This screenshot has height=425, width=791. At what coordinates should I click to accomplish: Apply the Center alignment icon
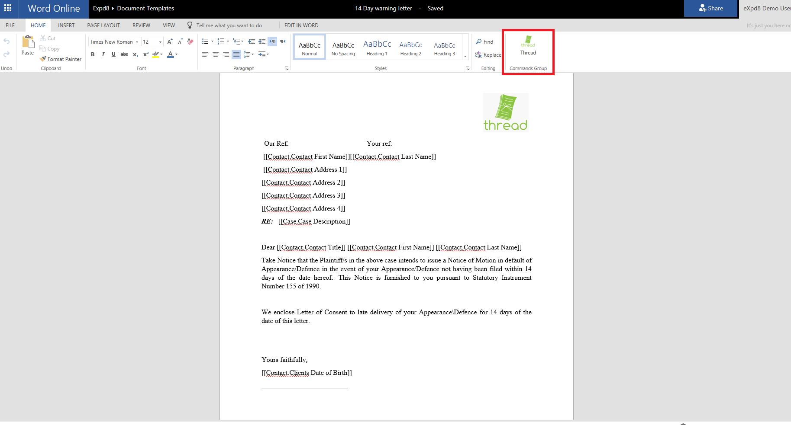pyautogui.click(x=215, y=54)
